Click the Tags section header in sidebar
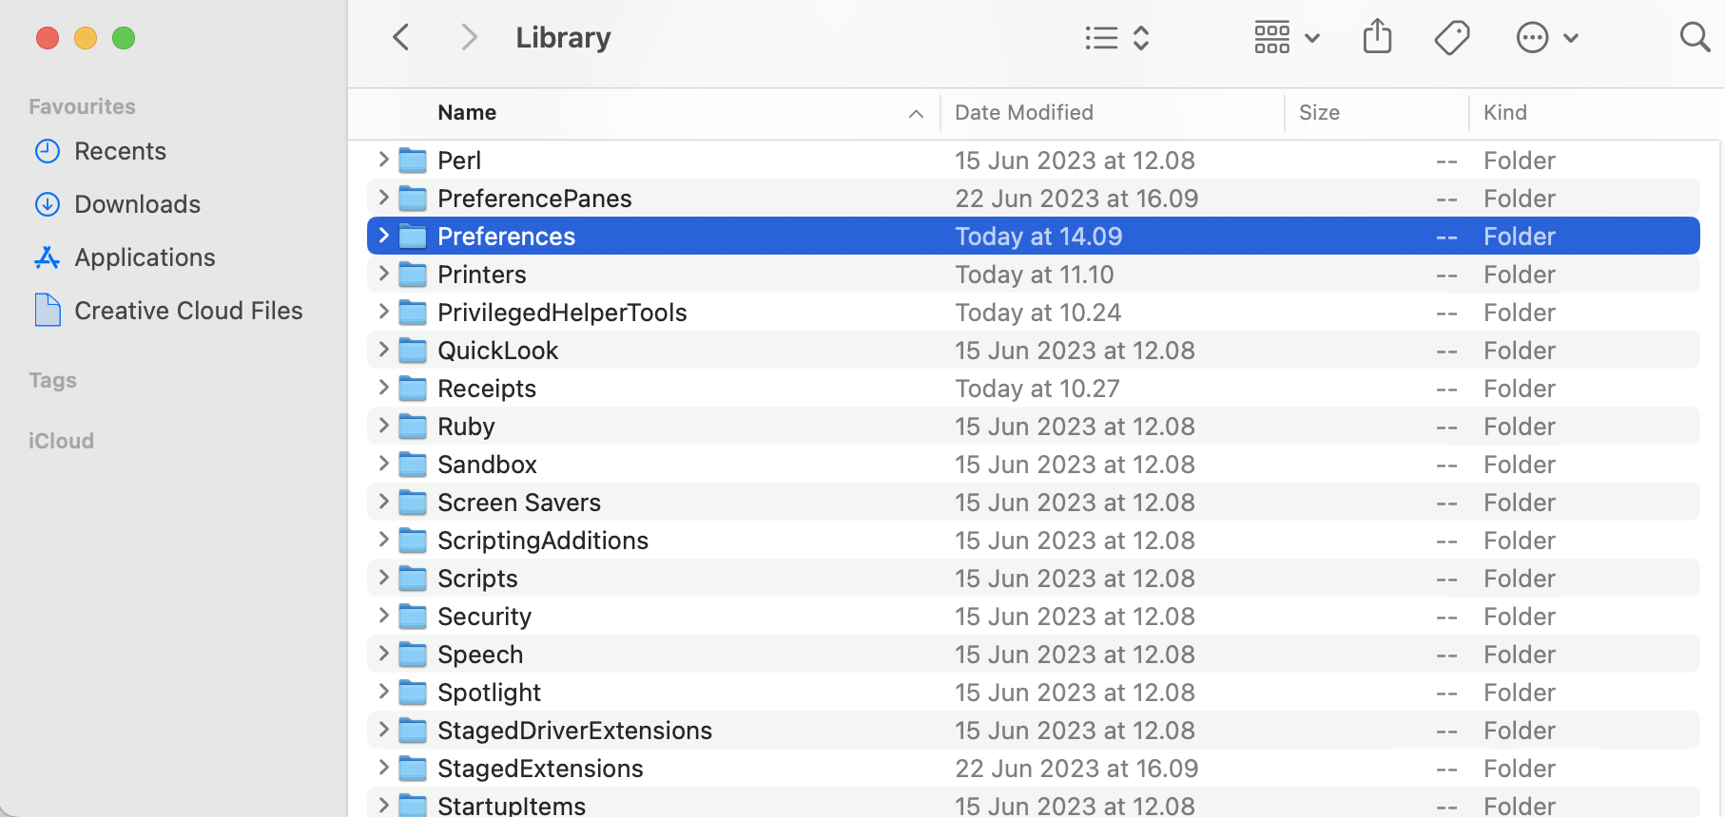The height and width of the screenshot is (817, 1725). tap(52, 380)
